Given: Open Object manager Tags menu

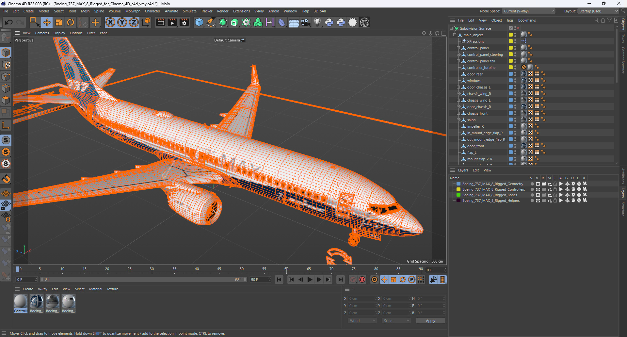Looking at the screenshot, I should pos(510,20).
